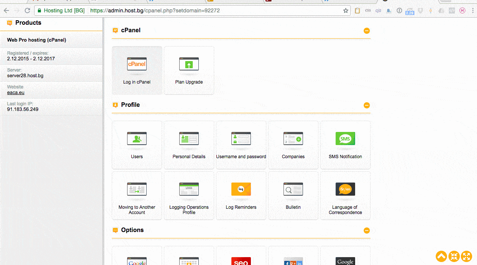Open Moving to Another Account tile
477x265 pixels.
(137, 196)
